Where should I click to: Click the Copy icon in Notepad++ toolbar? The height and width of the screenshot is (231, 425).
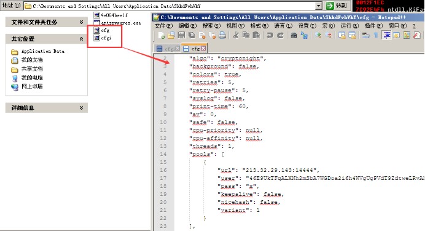coord(246,35)
